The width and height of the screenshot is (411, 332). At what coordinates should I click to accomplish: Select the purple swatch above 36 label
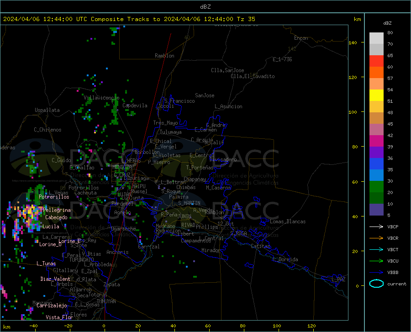coord(376,153)
